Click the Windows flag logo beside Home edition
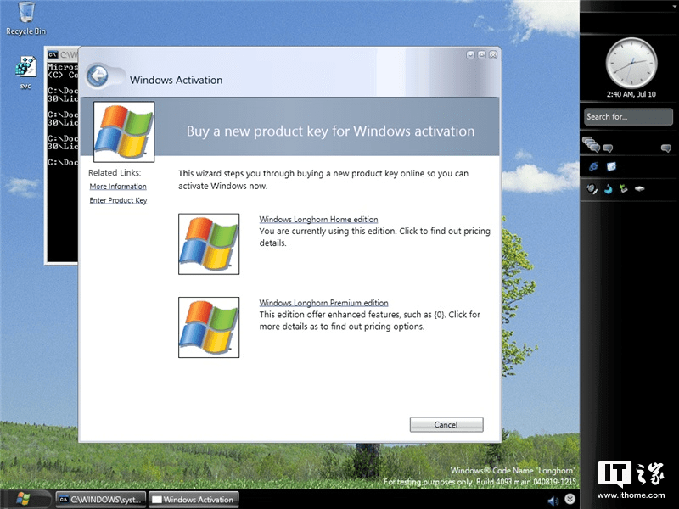The width and height of the screenshot is (679, 509). pos(209,244)
